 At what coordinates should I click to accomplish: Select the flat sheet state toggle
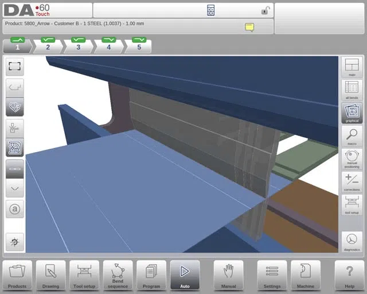15,169
